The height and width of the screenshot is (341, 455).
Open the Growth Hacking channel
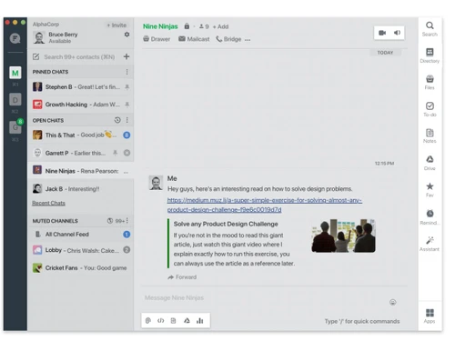[x=81, y=105]
